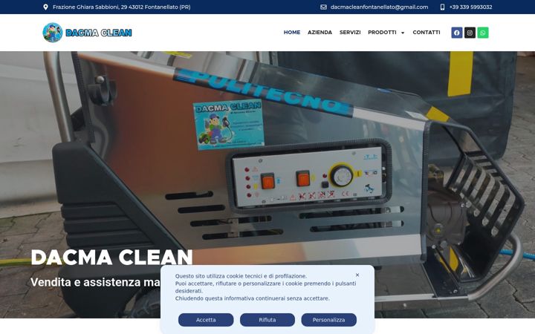Click the Personalizza cookie button

pyautogui.click(x=329, y=320)
